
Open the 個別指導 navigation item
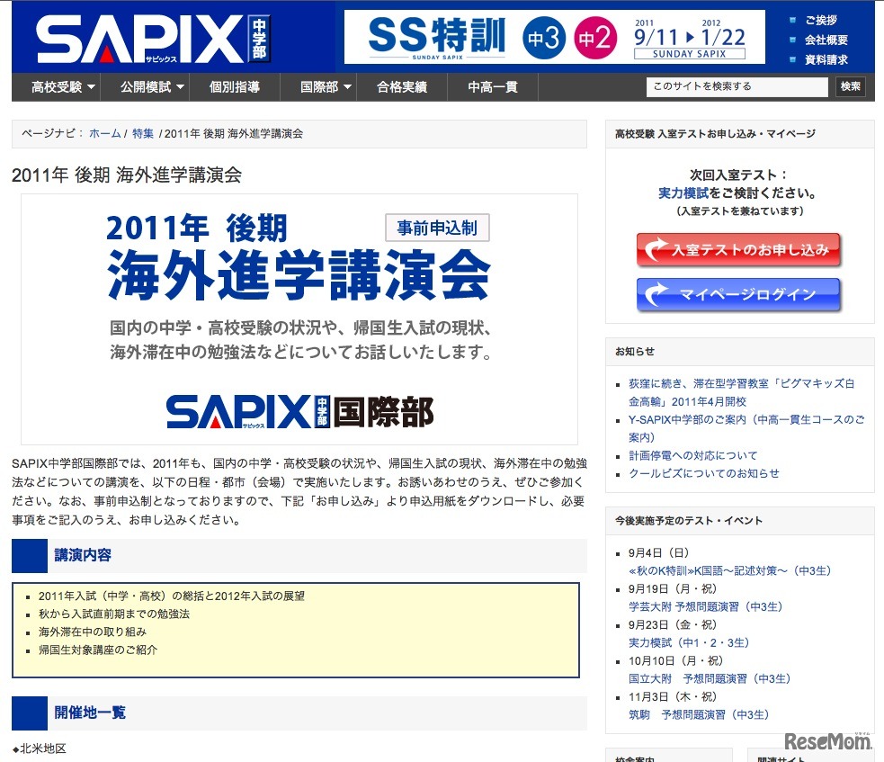tap(235, 87)
